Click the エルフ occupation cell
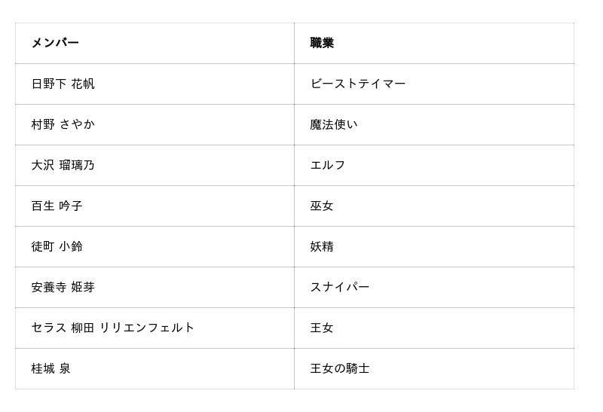 click(328, 165)
